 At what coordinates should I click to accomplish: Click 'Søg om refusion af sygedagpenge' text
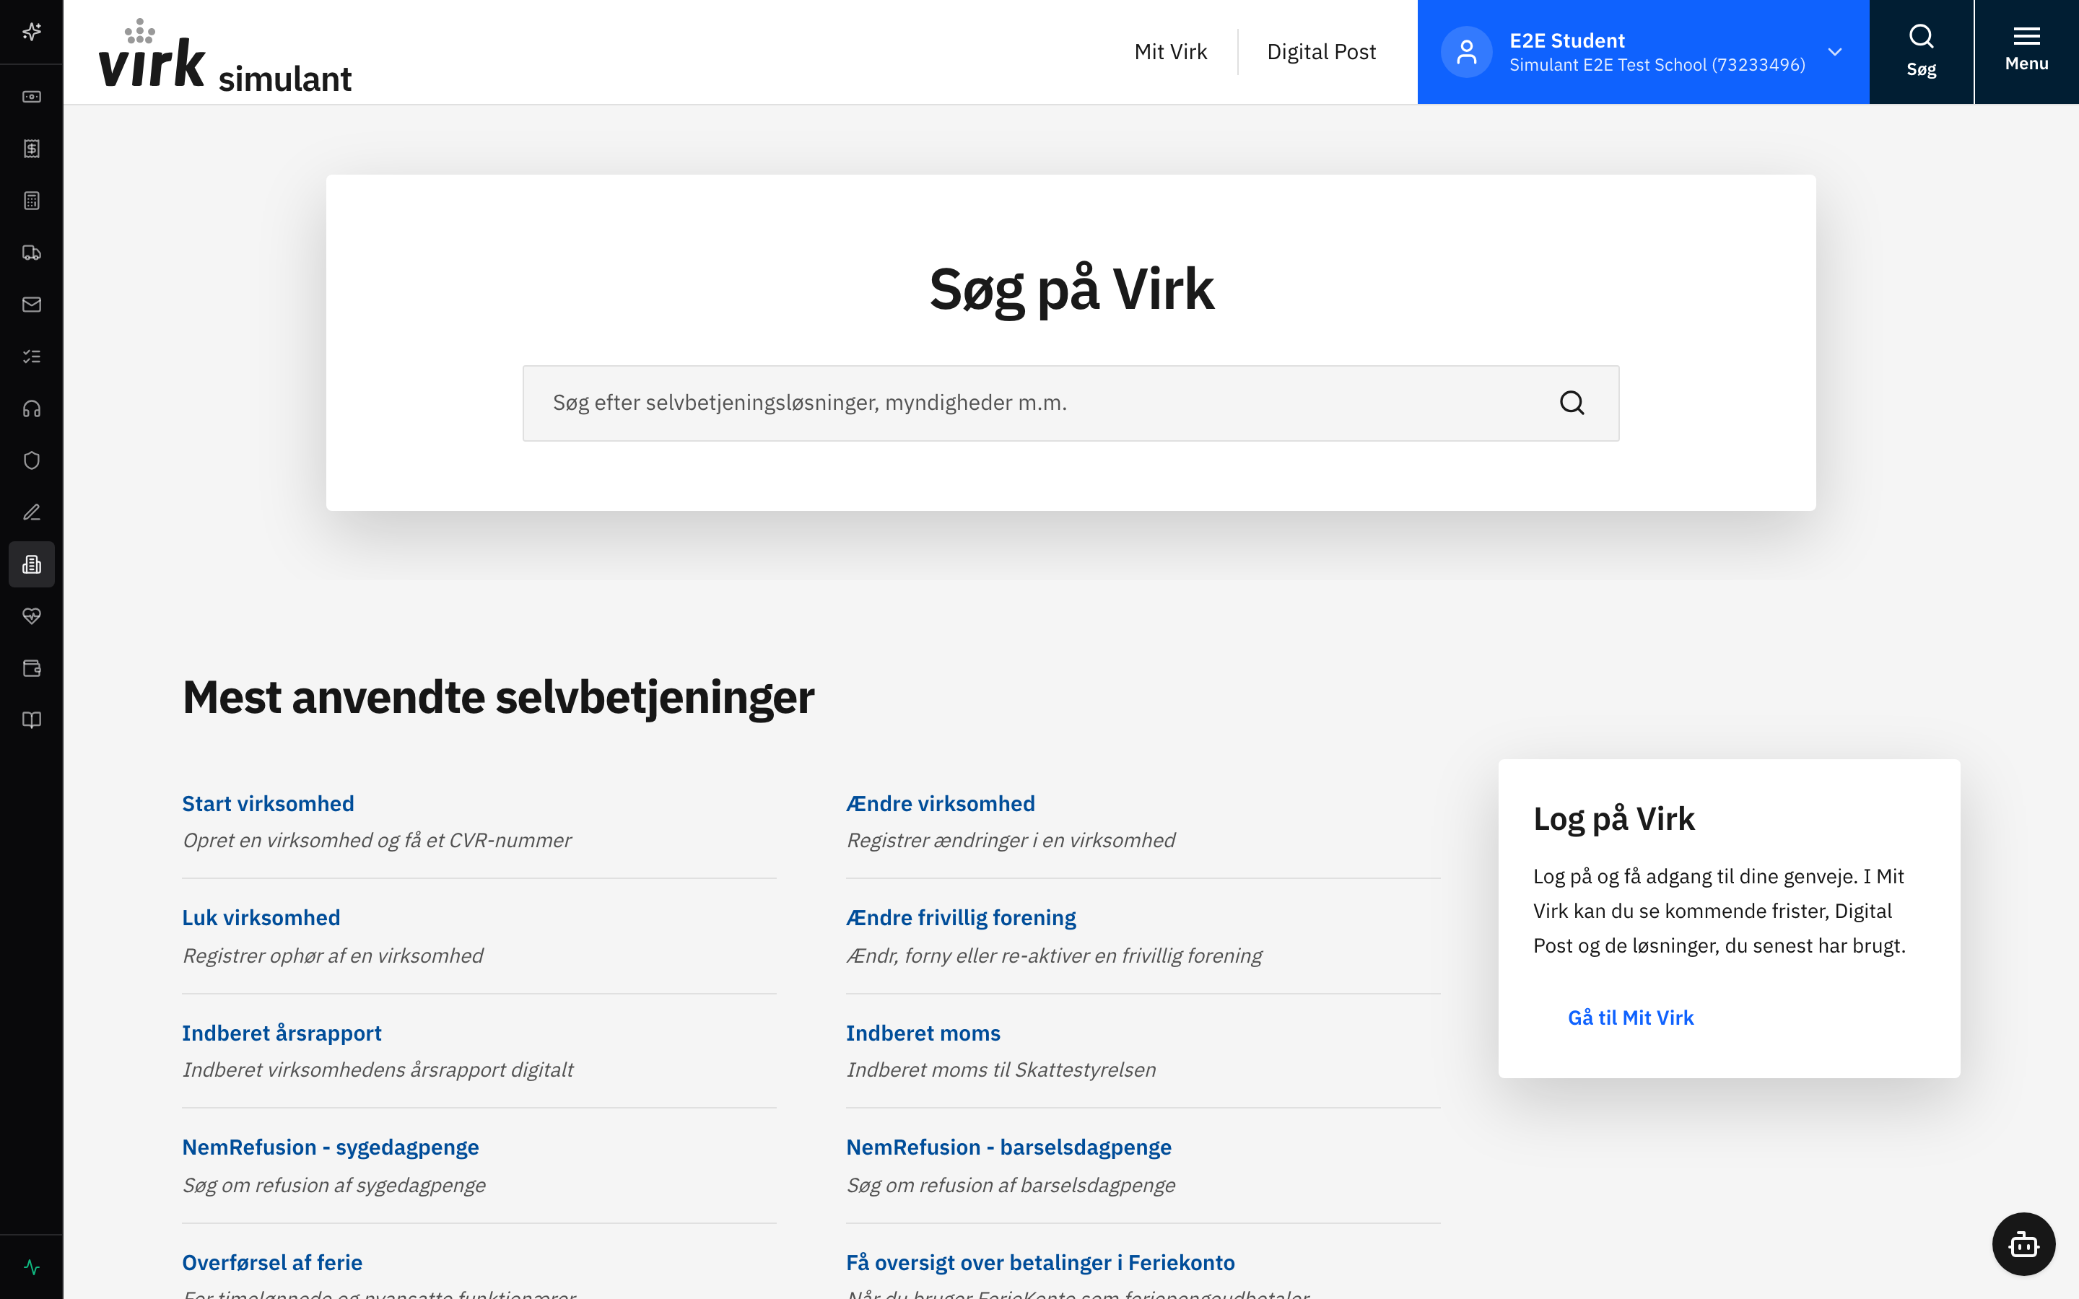334,1185
